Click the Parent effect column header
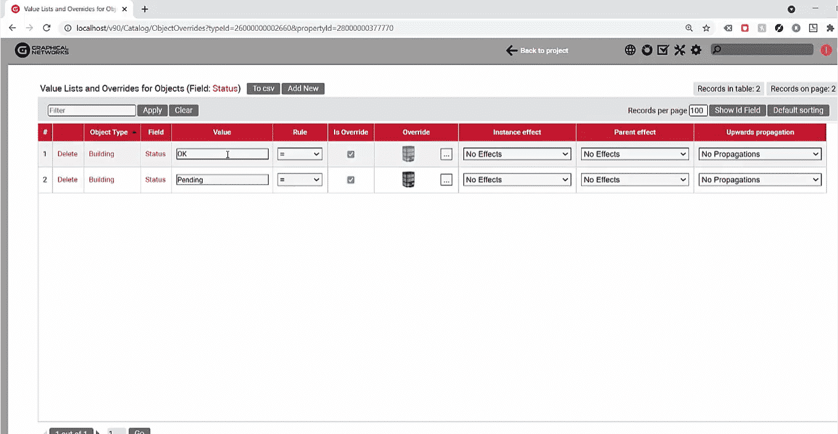 click(x=635, y=132)
